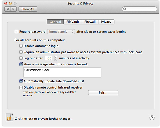This screenshot has height=128, width=160.
Task: Enable the Require password checkbox
Action: click(x=16, y=31)
